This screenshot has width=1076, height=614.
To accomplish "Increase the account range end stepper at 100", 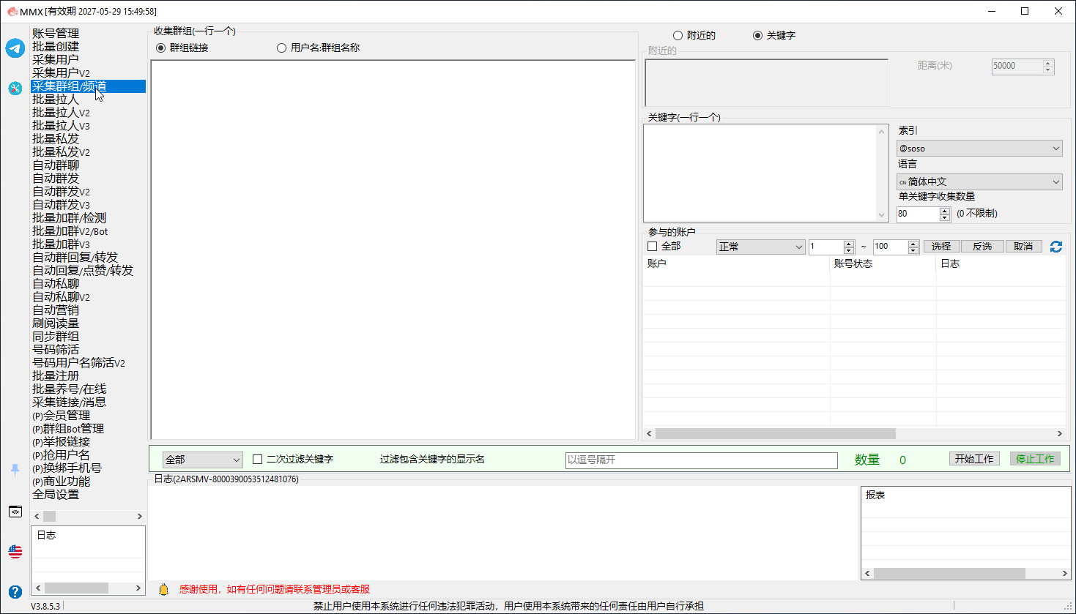I will pyautogui.click(x=913, y=244).
